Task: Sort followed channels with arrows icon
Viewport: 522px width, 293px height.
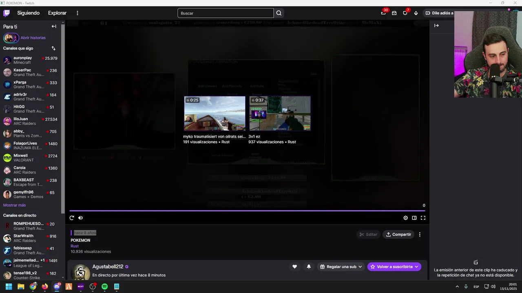Action: pyautogui.click(x=53, y=48)
